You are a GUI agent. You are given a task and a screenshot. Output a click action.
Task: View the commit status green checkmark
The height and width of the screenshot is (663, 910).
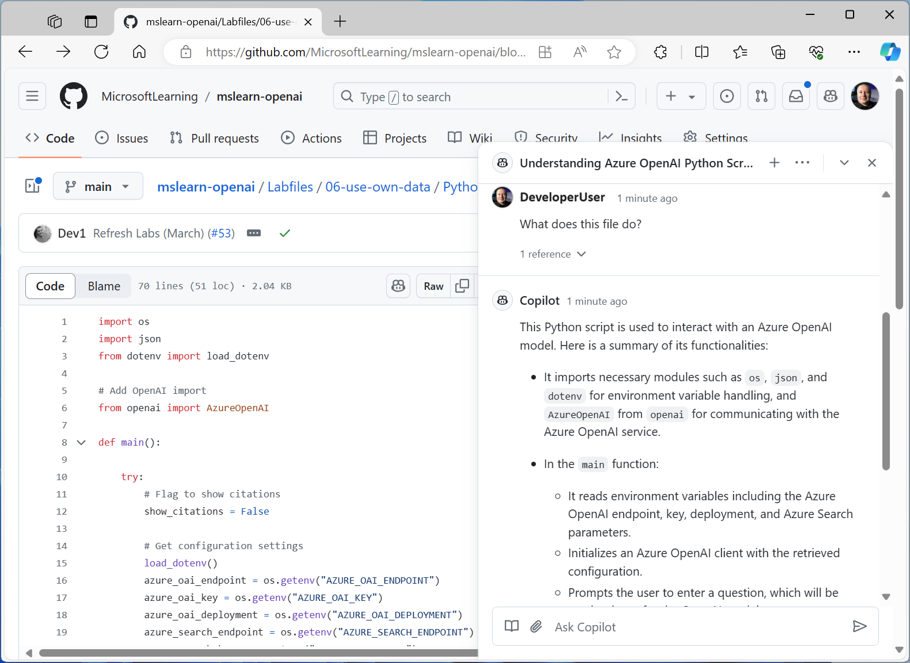coord(285,233)
